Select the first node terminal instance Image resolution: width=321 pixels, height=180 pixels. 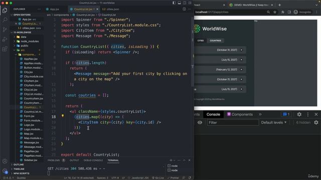[173, 165]
